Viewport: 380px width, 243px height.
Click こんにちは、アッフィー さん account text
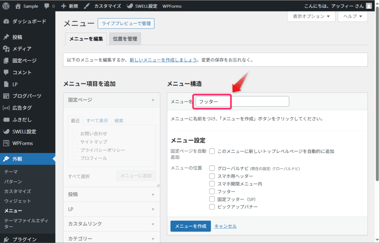point(334,6)
